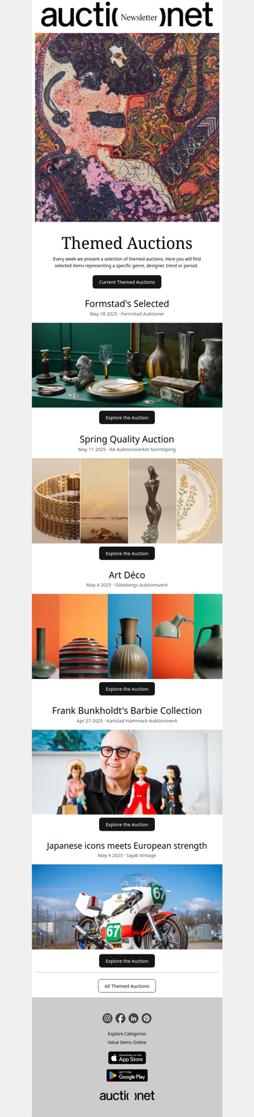Open the Pinterest social icon
The image size is (254, 1117).
click(x=147, y=1018)
